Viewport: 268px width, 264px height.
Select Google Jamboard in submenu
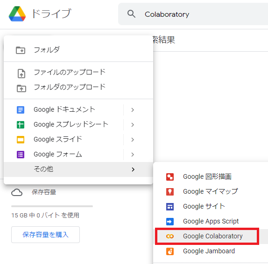[211, 251]
